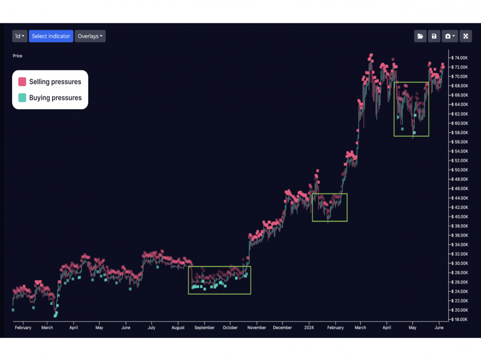Viewport: 481px width, 361px height.
Task: Select the November label on time axis
Action: click(x=256, y=328)
